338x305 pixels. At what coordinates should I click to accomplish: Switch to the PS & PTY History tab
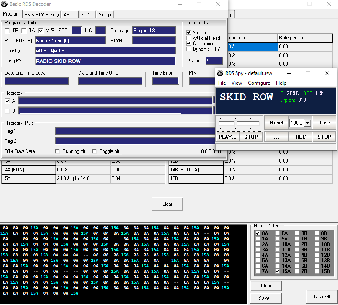41,14
